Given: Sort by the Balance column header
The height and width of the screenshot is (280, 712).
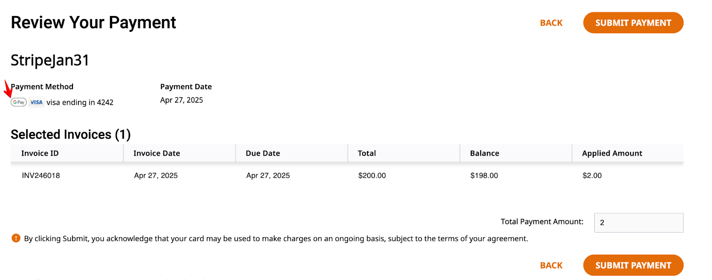Looking at the screenshot, I should (485, 153).
